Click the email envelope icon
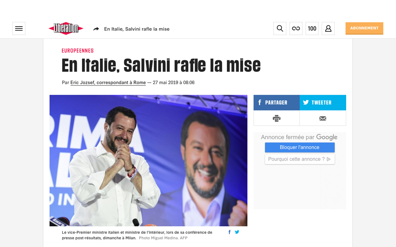 pyautogui.click(x=323, y=118)
